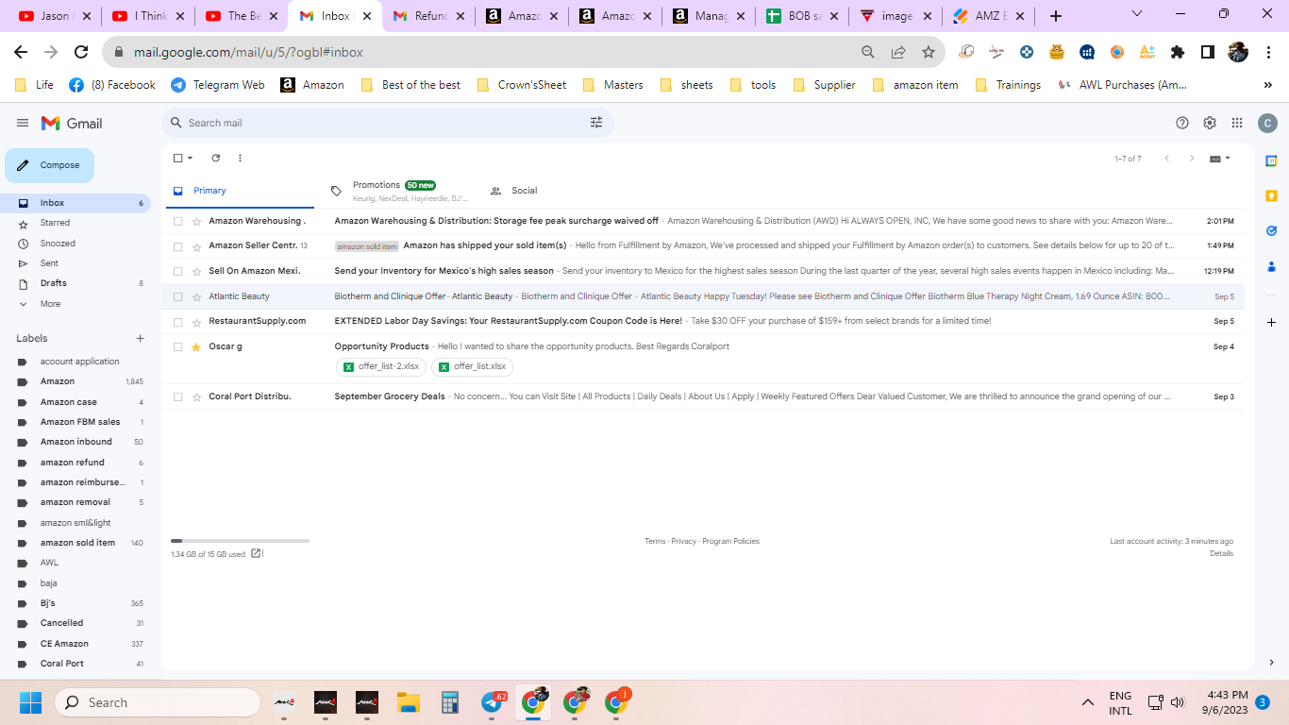This screenshot has width=1289, height=725.
Task: Get add-ons plus icon in side panel
Action: coord(1271,322)
